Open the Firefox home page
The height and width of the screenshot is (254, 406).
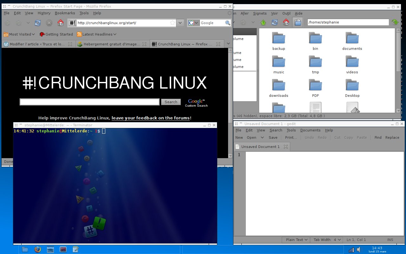[60, 23]
